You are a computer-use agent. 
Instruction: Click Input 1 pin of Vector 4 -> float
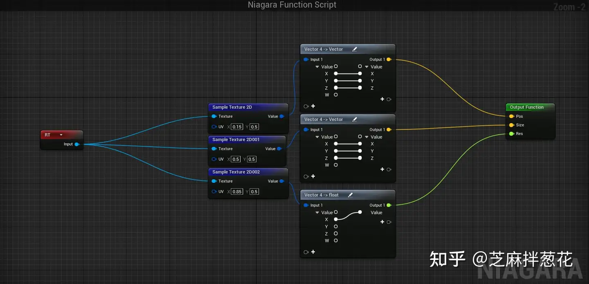306,205
